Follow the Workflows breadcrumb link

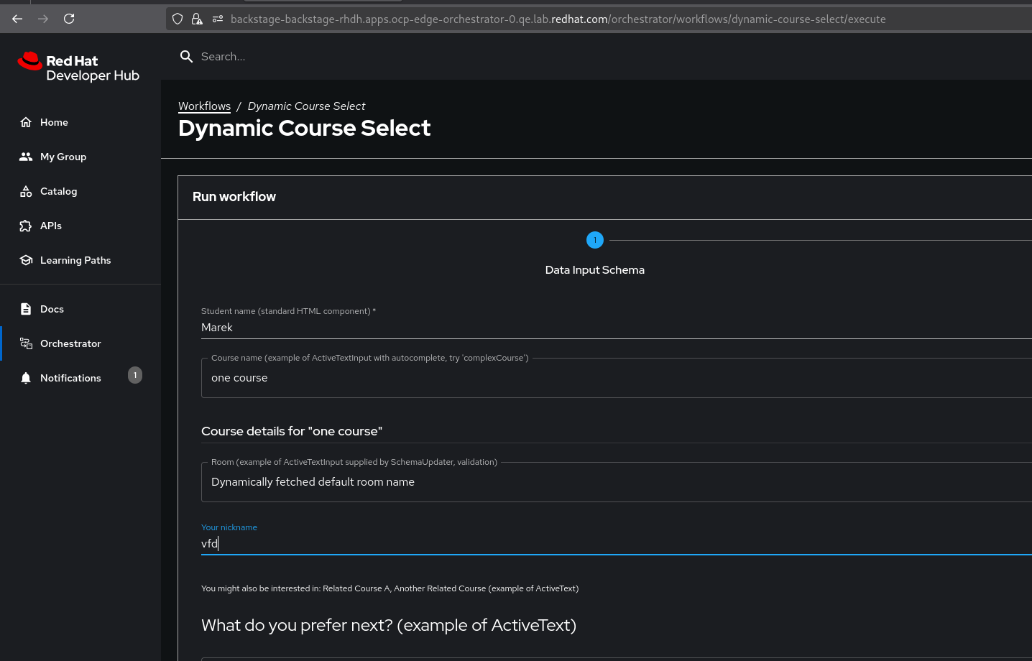click(x=204, y=106)
